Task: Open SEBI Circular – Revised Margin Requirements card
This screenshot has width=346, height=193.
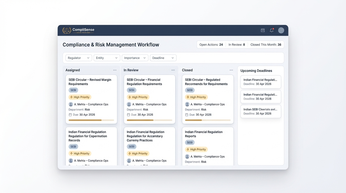Action: pos(91,99)
